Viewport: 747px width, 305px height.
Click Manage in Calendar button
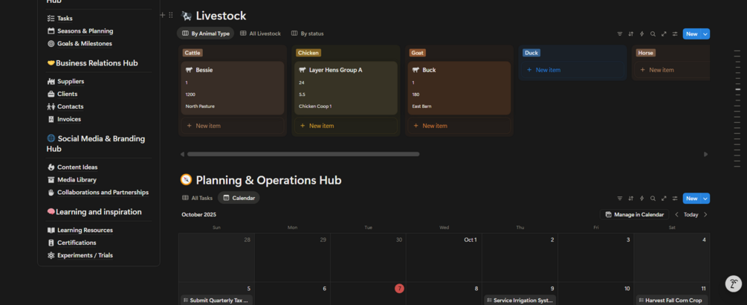tap(635, 214)
